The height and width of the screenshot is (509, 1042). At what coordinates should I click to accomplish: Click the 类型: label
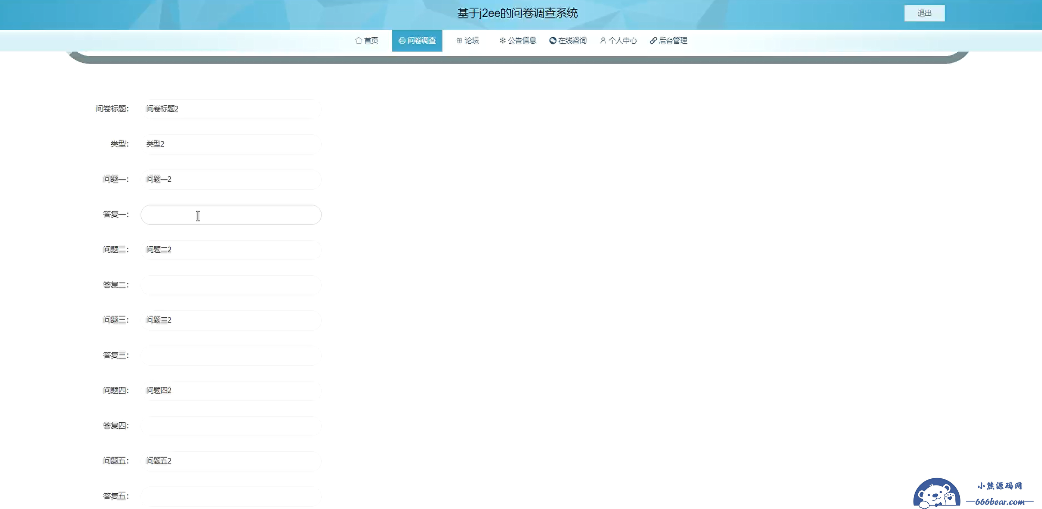tap(120, 144)
